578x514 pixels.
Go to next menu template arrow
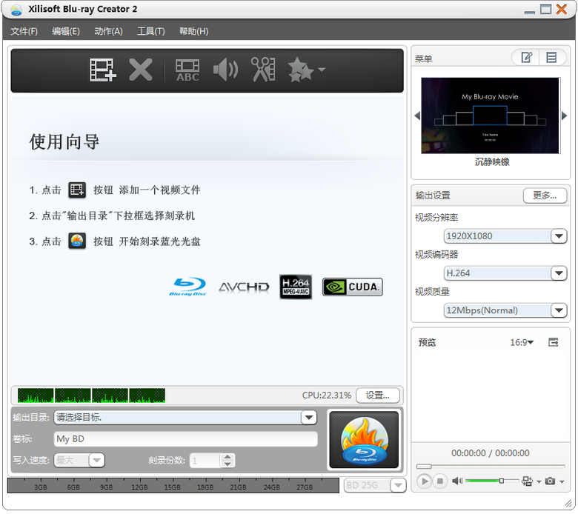click(564, 116)
